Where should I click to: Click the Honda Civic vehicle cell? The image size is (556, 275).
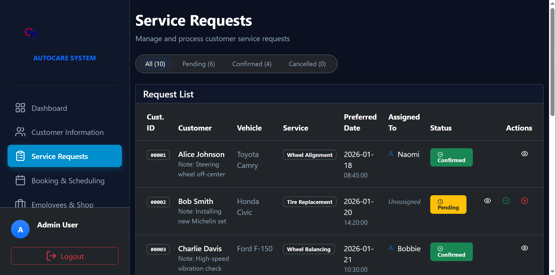click(x=248, y=207)
